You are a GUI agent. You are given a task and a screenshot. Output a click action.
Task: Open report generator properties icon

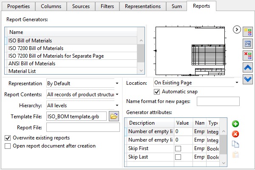point(248,44)
